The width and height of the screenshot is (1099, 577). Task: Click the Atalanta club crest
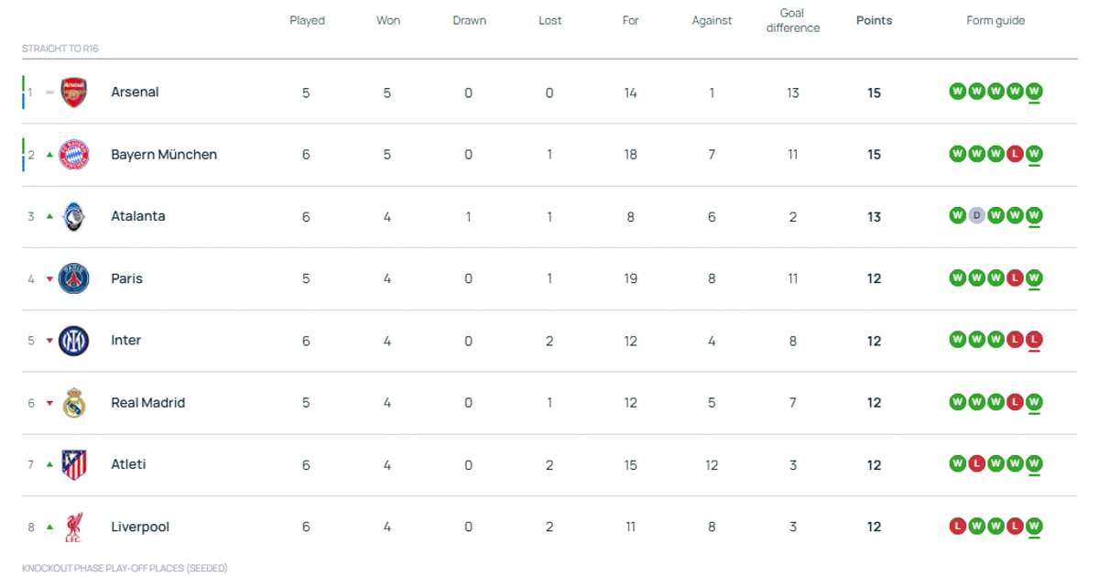[x=73, y=217]
